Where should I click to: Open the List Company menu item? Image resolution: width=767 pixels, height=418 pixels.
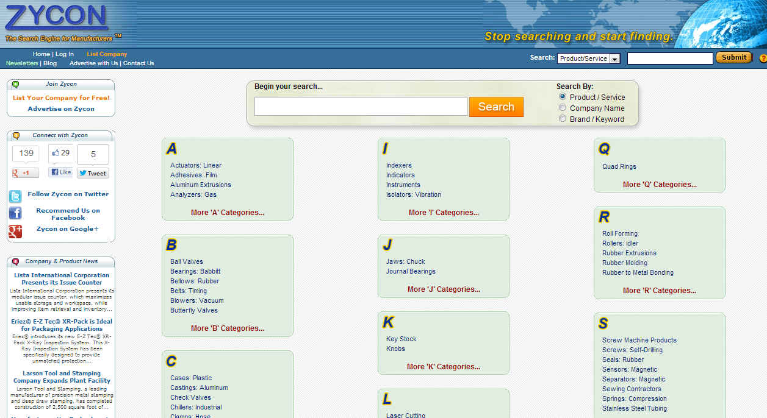(x=107, y=54)
